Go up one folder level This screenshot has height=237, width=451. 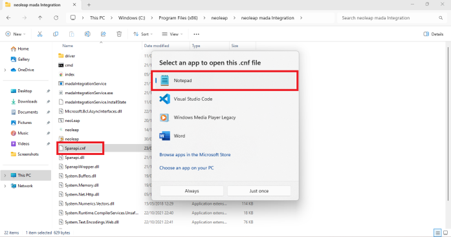40,18
